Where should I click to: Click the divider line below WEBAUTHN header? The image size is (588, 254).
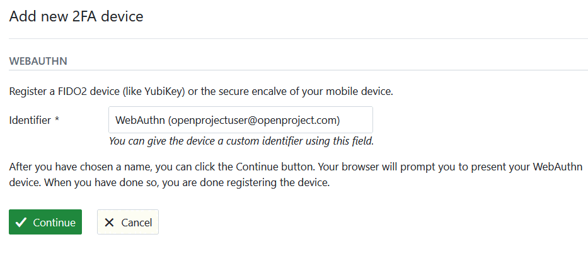point(294,70)
